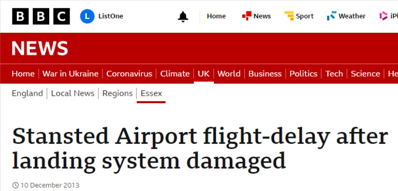Open the World section
Viewport: 398px width, 191px height.
(x=229, y=73)
